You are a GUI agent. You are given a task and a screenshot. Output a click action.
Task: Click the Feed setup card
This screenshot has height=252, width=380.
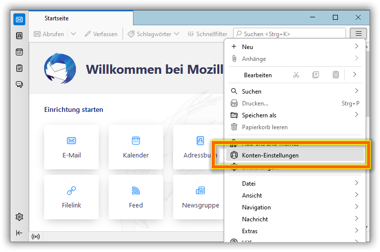point(136,197)
